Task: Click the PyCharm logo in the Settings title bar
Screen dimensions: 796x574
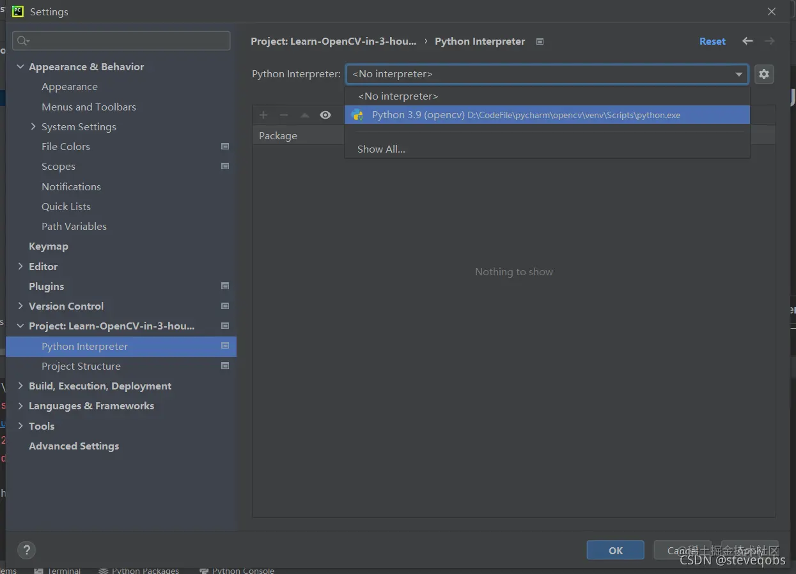Action: 18,11
